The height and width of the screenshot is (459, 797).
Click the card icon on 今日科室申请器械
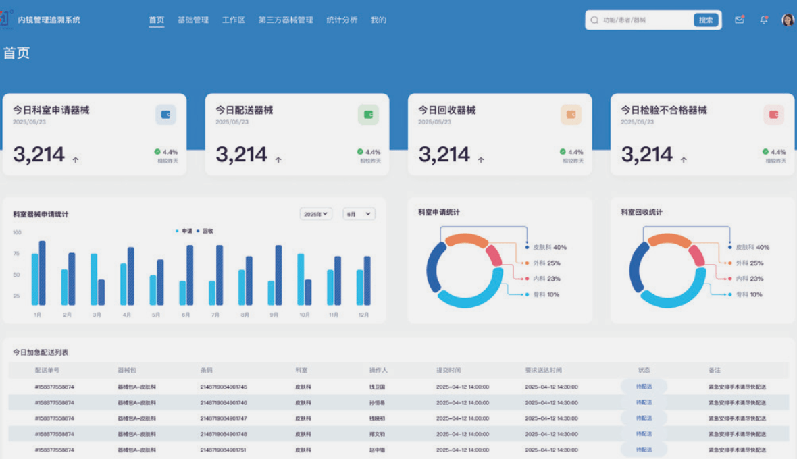(166, 113)
